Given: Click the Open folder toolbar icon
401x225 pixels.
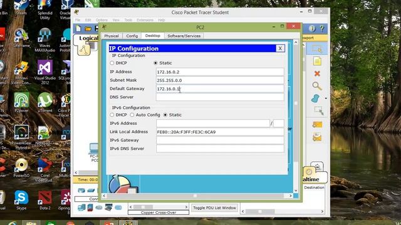Looking at the screenshot, I should [88, 29].
